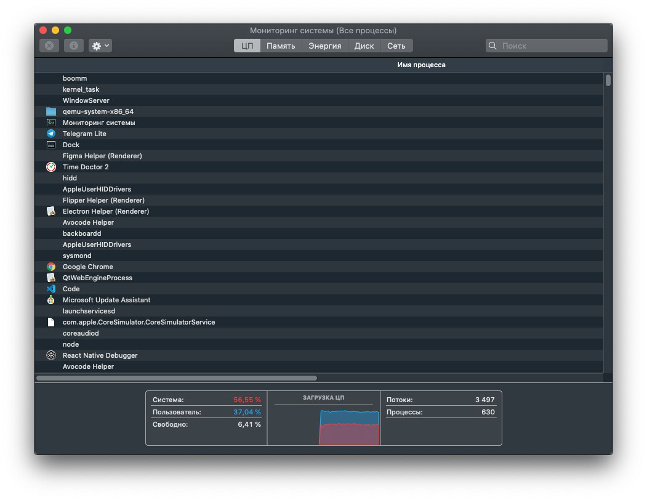The height and width of the screenshot is (500, 647).
Task: Click the Система 56,55 % value
Action: click(x=247, y=400)
